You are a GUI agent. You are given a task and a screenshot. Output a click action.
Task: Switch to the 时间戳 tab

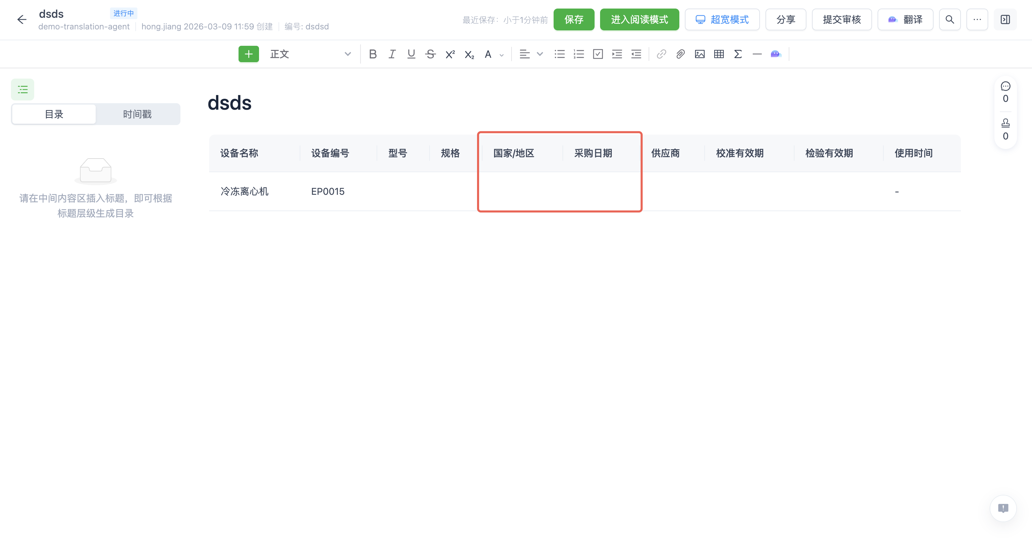click(x=137, y=114)
